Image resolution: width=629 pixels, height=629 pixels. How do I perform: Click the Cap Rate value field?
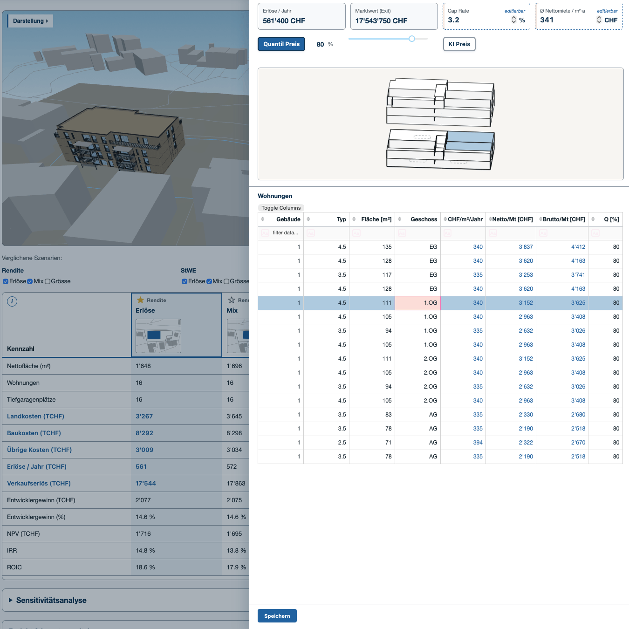point(478,20)
